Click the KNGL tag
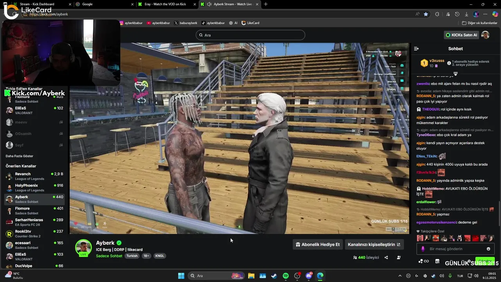Viewport: 501px width, 282px height. (159, 256)
